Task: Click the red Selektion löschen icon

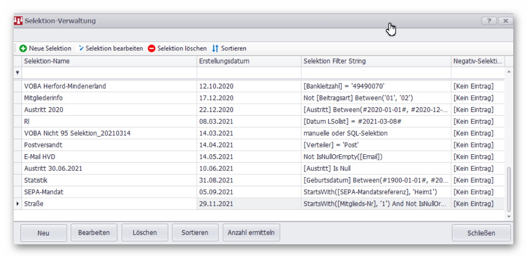Action: pos(152,49)
